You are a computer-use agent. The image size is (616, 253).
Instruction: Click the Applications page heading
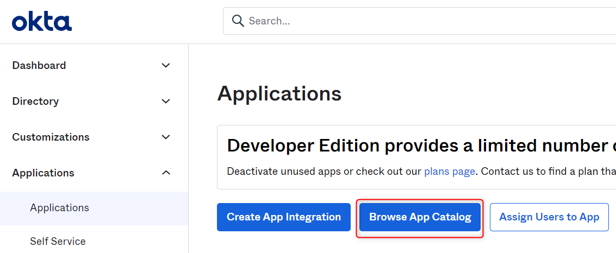point(279,94)
